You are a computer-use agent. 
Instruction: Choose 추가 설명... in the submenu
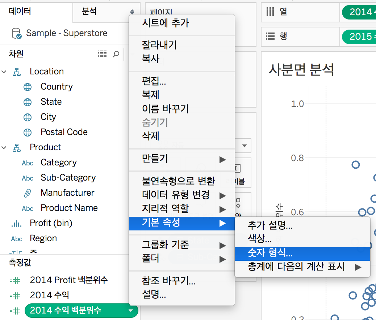302,225
